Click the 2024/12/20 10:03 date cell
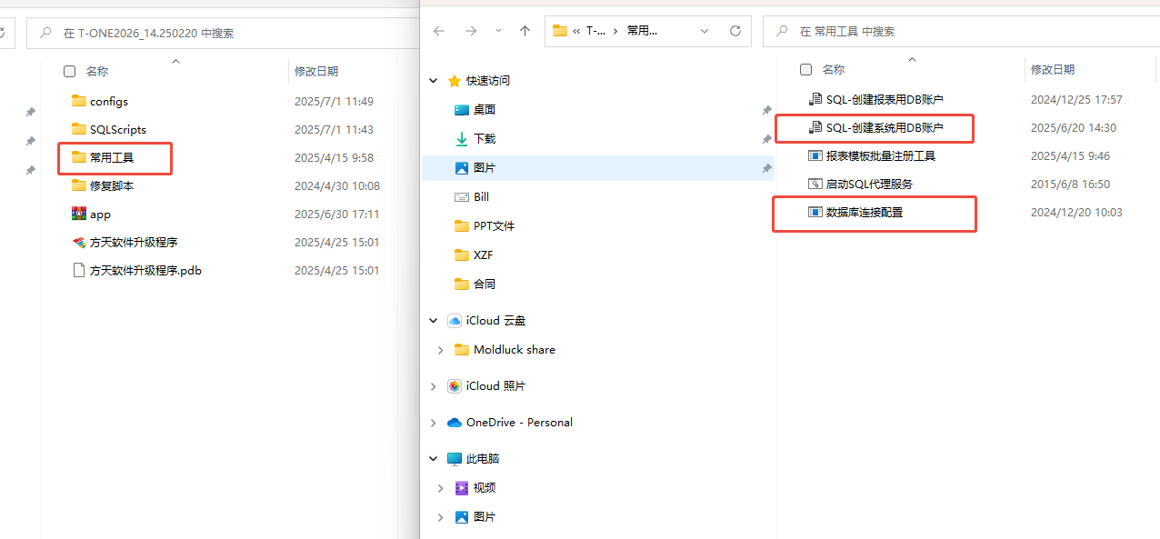Viewport: 1160px width, 539px height. [1076, 212]
